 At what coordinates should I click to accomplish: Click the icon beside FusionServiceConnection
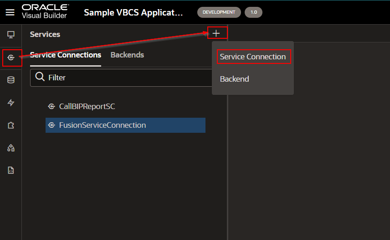pos(51,125)
